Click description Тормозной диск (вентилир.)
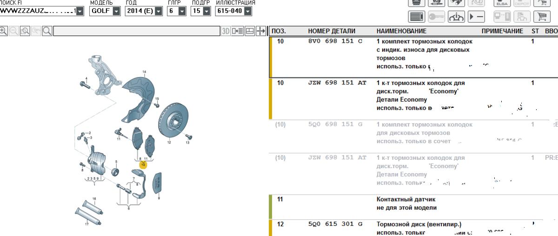 tap(419, 224)
